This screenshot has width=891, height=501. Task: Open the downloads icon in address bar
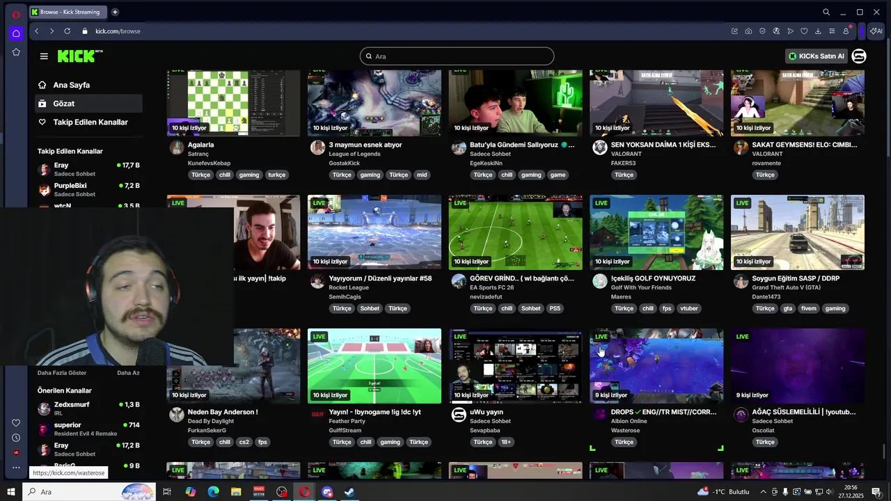pos(818,31)
